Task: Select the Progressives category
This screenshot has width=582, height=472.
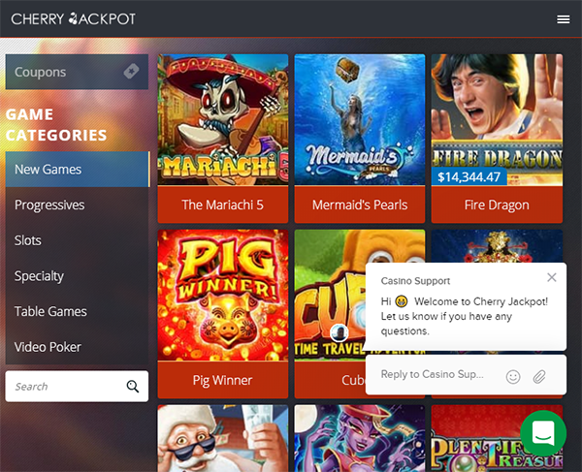Action: tap(78, 205)
